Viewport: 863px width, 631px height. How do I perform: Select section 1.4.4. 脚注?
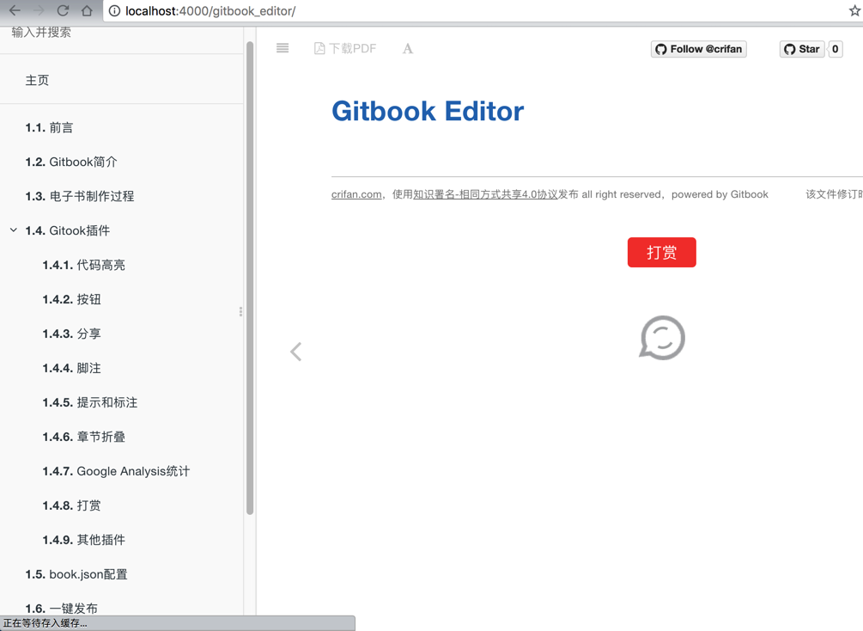click(71, 368)
